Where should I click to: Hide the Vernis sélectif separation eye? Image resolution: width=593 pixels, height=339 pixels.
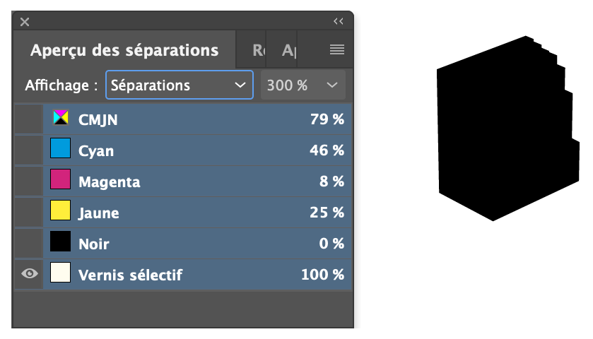tap(29, 274)
